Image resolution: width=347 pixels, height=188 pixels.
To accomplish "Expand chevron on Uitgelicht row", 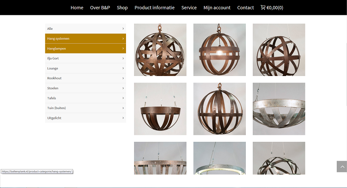I will pyautogui.click(x=123, y=118).
